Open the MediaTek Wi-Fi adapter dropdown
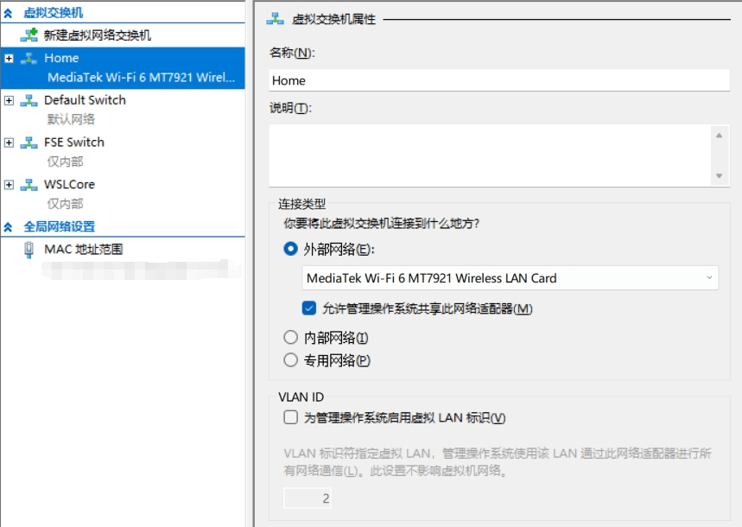742x527 pixels. pos(511,278)
